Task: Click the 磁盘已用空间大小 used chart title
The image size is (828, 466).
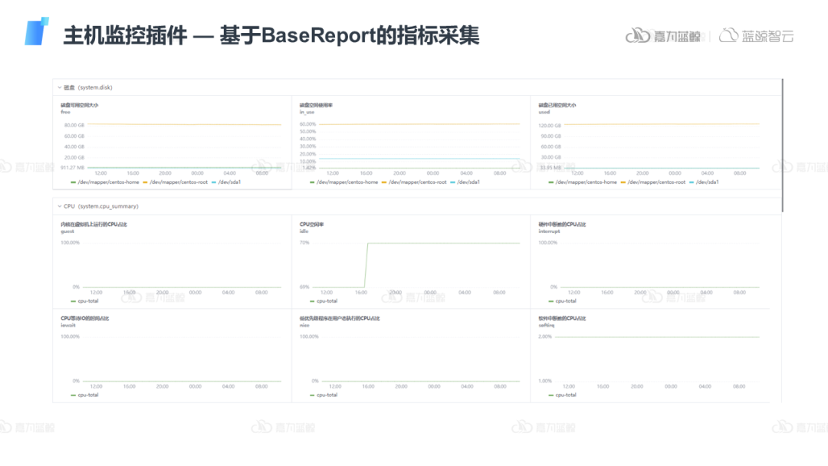Action: pos(557,105)
